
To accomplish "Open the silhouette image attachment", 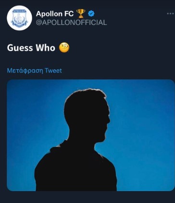I will 90,135.
